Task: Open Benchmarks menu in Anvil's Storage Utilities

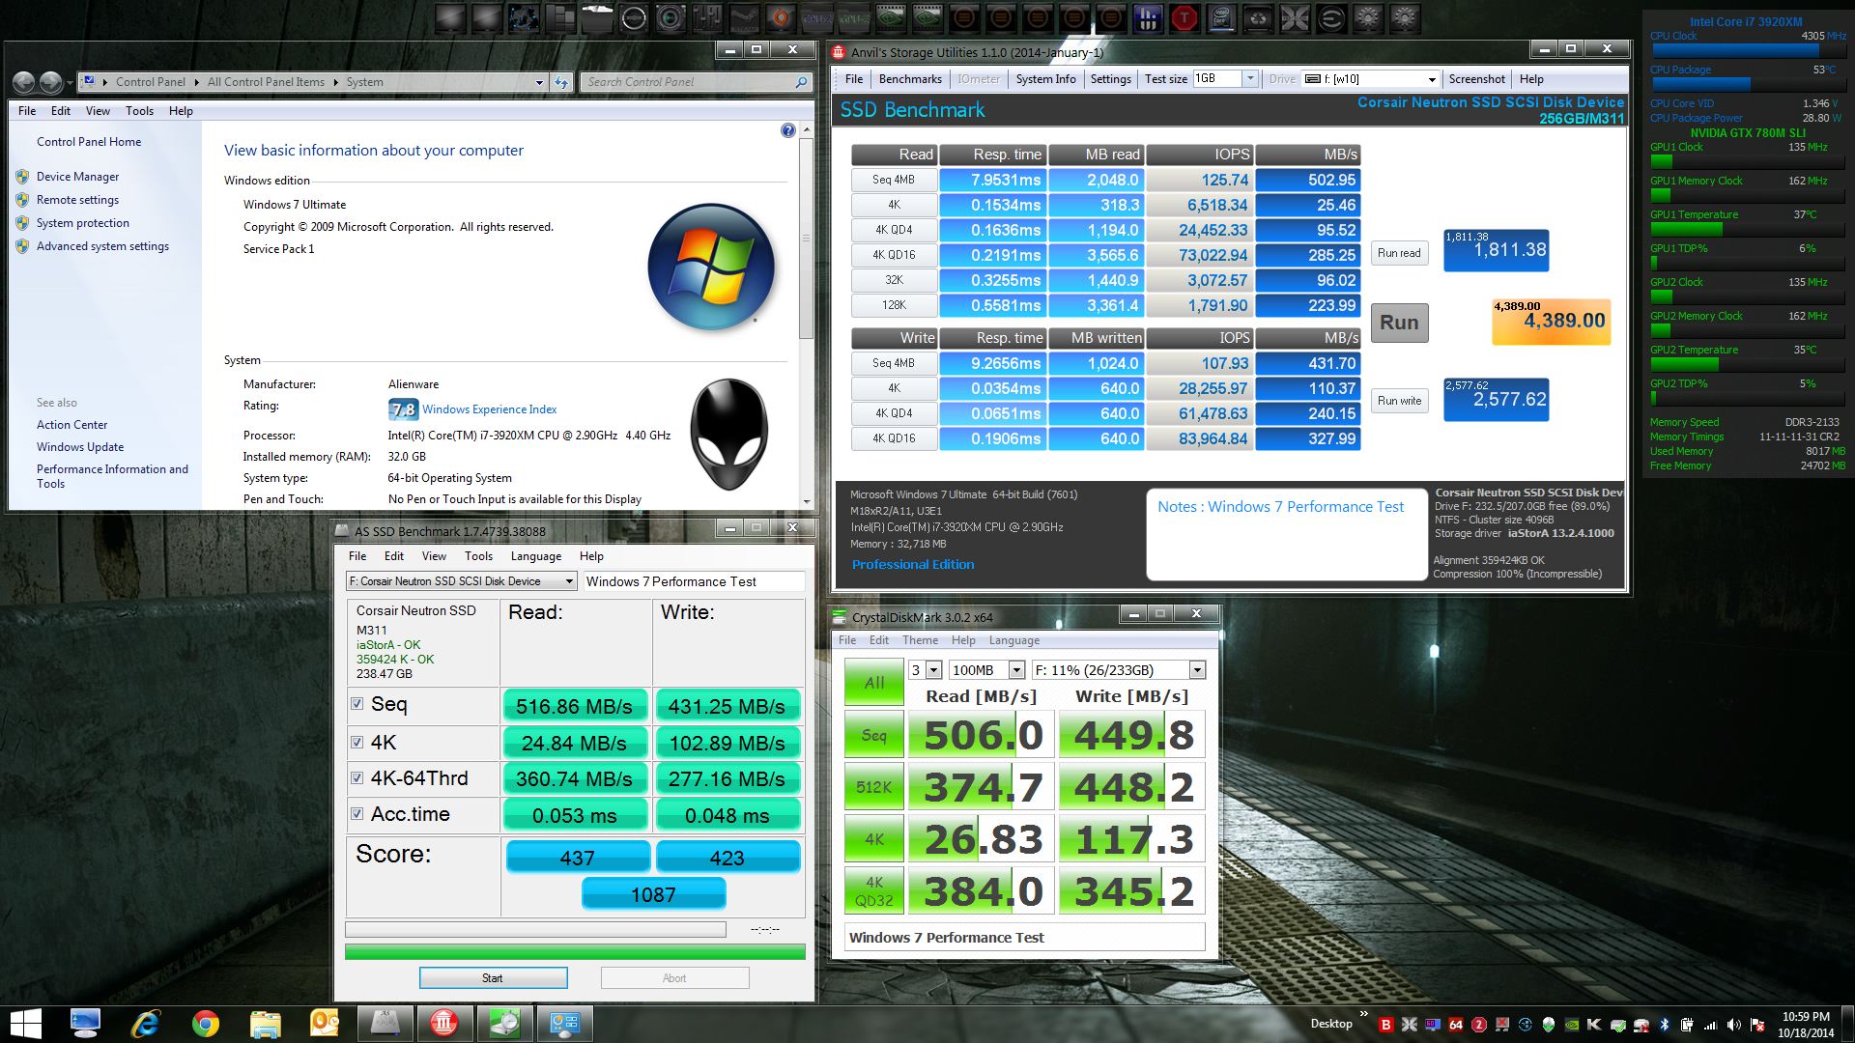Action: click(910, 79)
